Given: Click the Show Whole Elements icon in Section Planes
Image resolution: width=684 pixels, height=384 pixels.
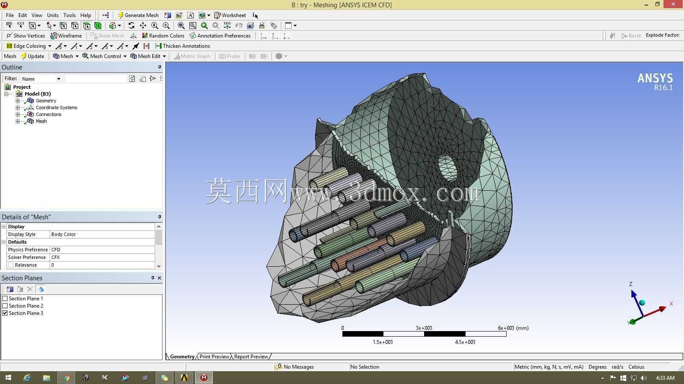Looking at the screenshot, I should [41, 289].
